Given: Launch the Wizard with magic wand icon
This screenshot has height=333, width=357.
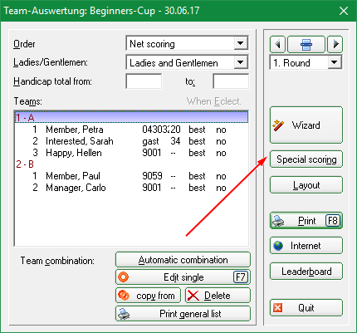Looking at the screenshot, I should click(306, 125).
